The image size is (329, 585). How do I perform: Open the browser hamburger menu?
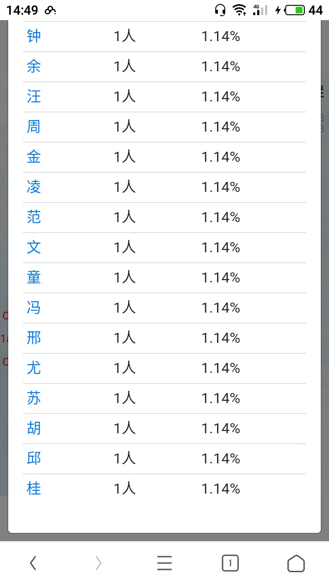164,564
